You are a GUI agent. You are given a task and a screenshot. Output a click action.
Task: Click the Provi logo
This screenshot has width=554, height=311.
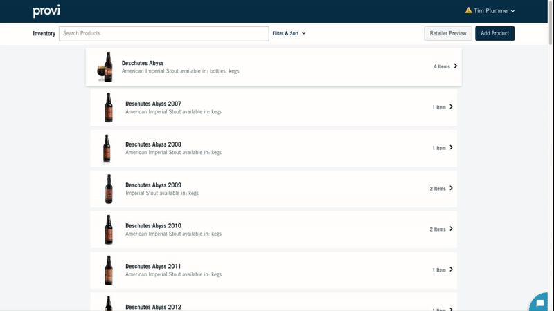[46, 11]
